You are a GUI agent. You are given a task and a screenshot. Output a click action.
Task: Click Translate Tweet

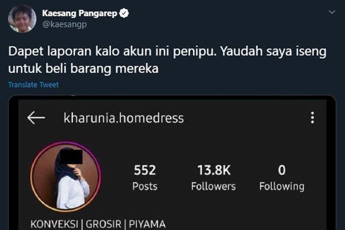33,85
